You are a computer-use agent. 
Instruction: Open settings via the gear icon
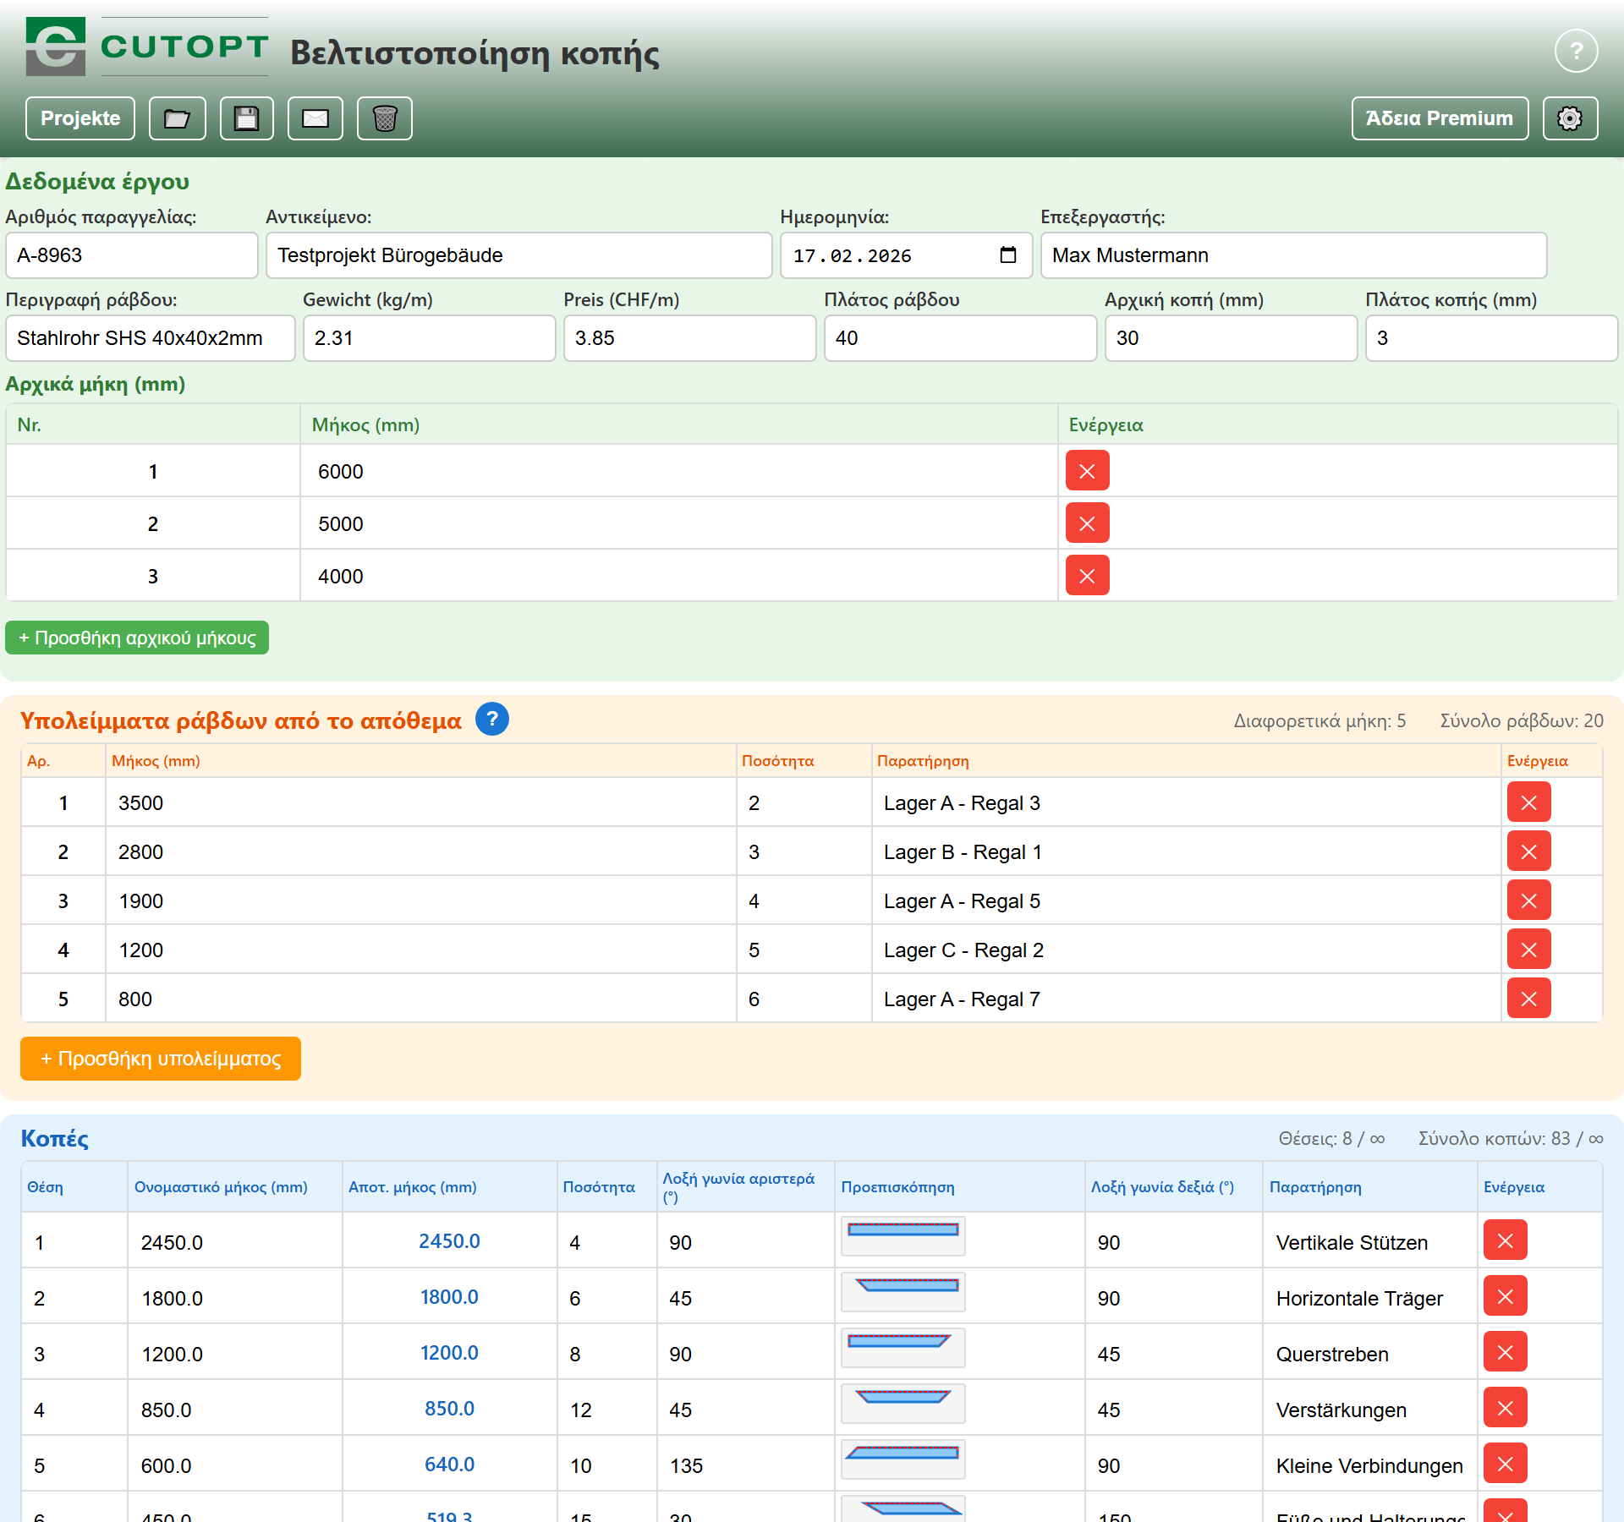point(1570,118)
